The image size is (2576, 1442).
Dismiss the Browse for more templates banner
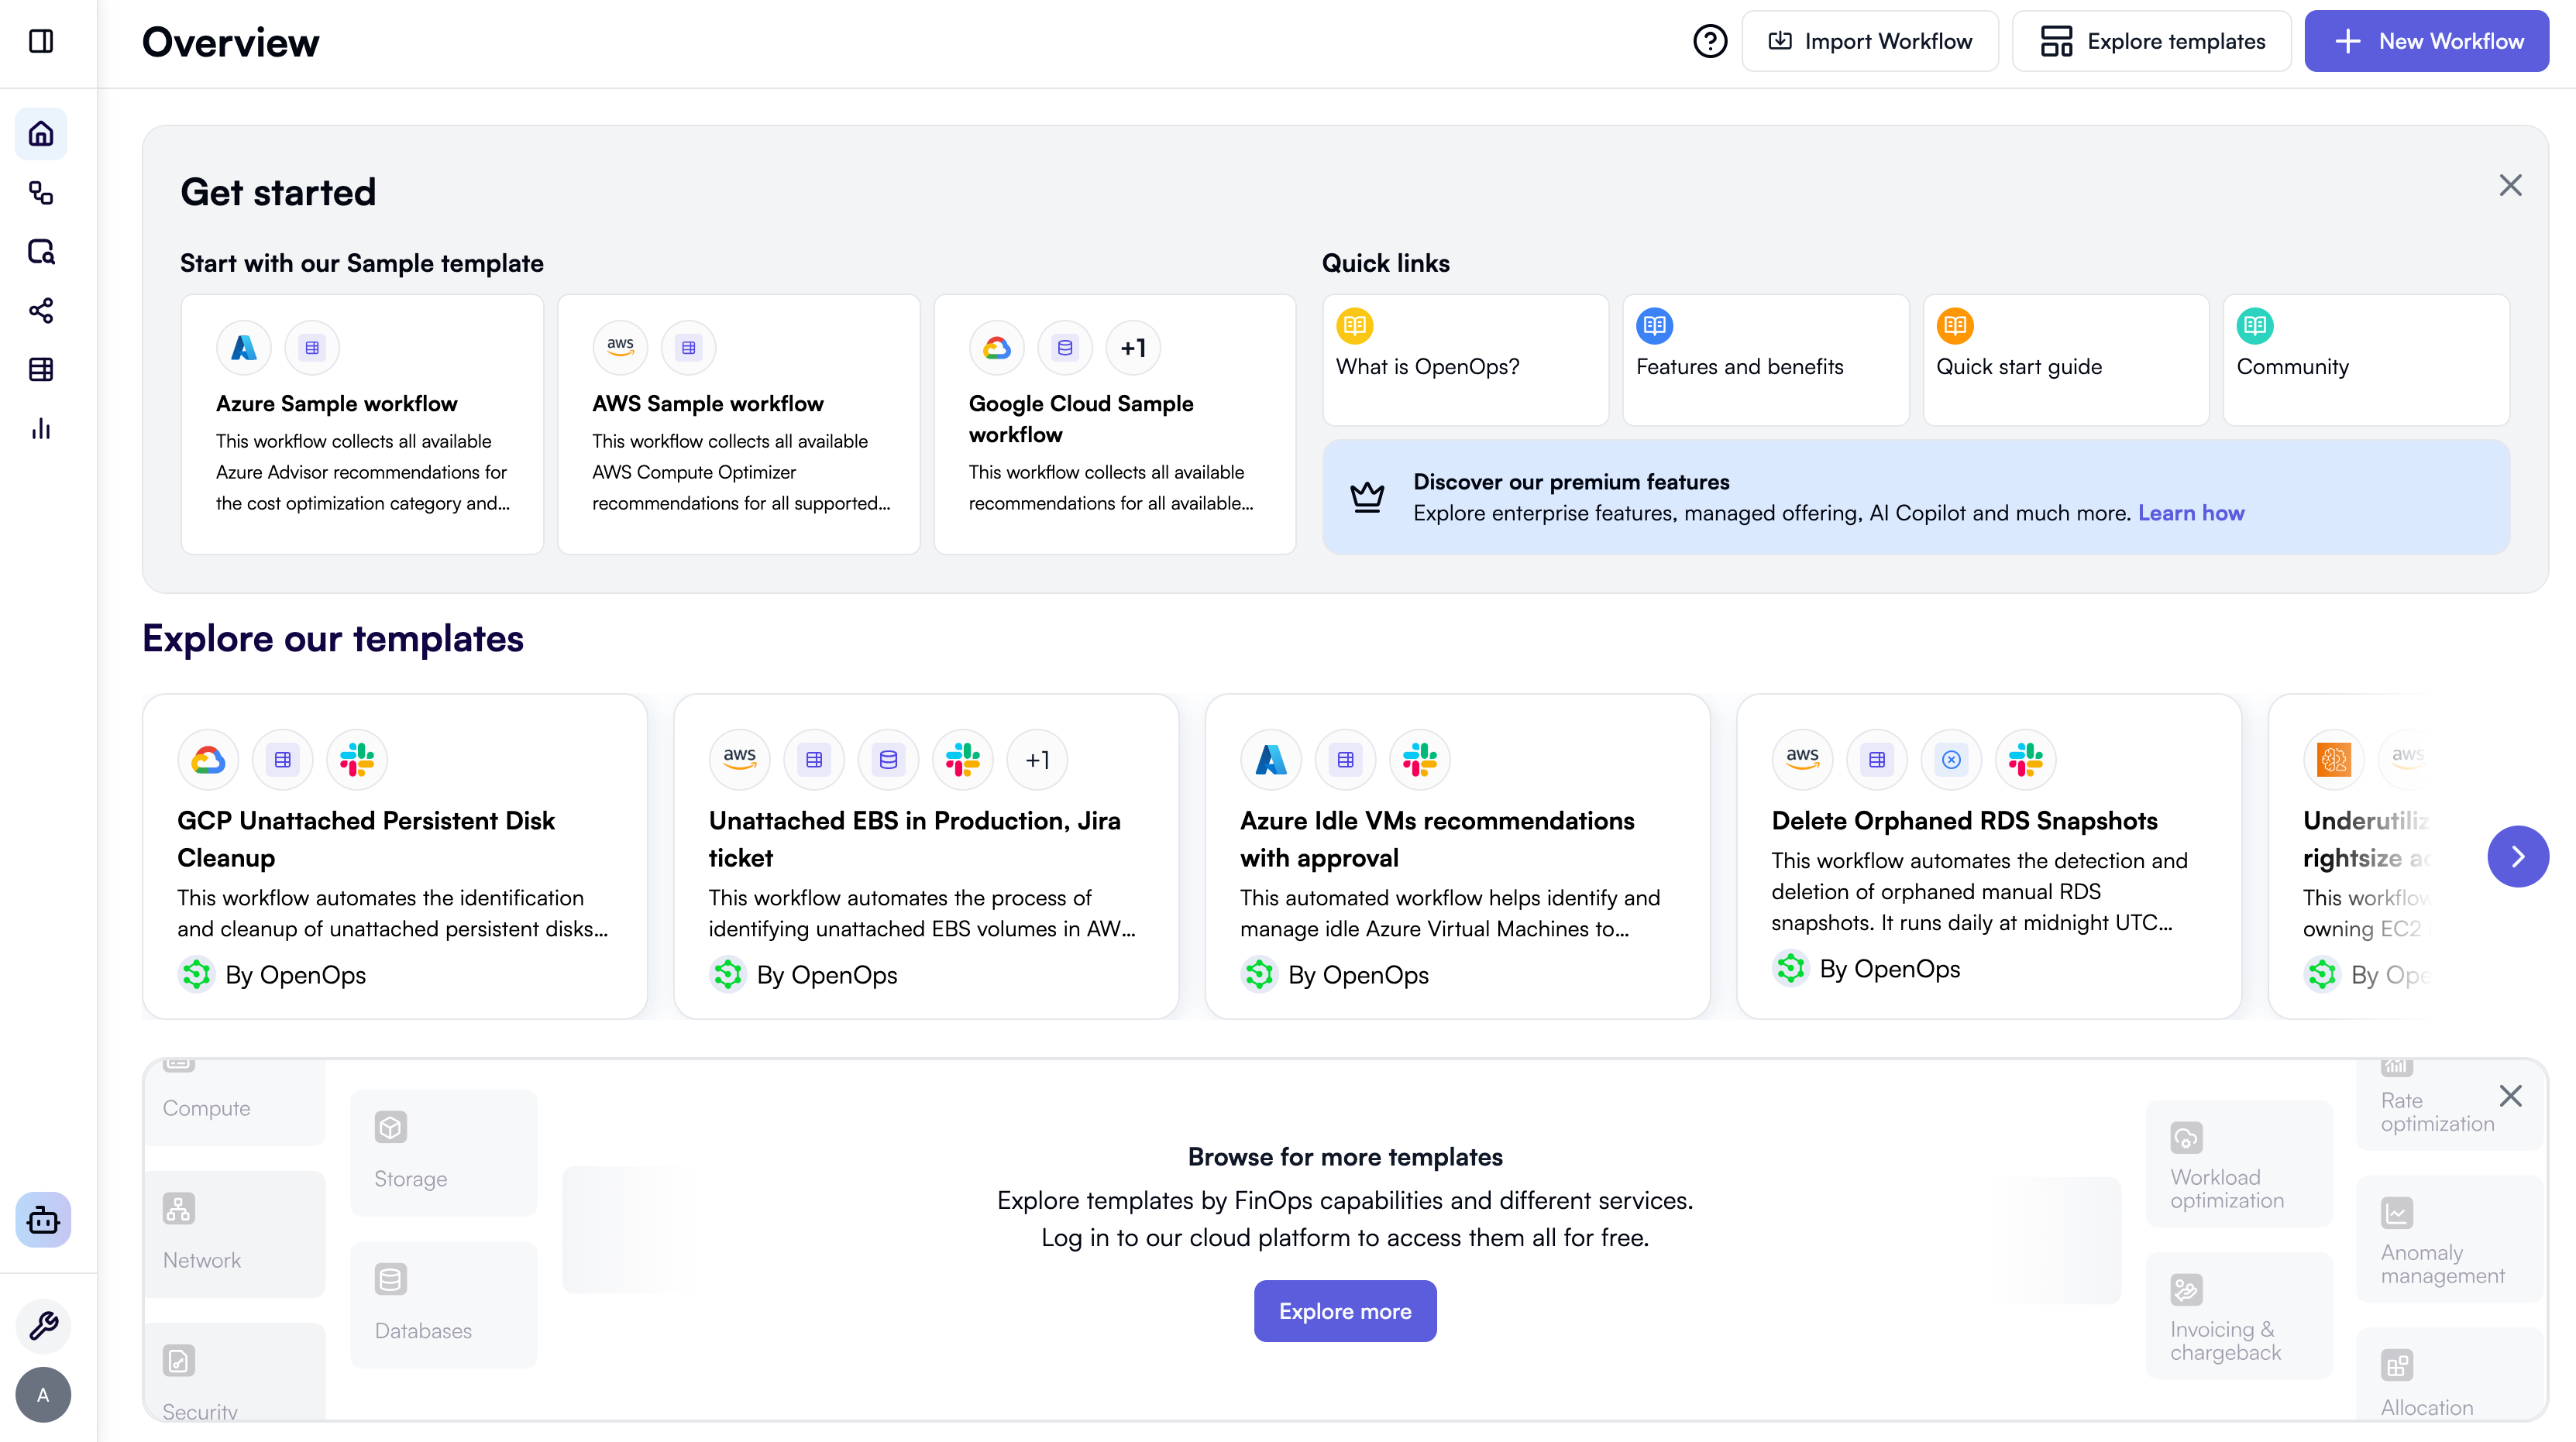[2510, 1097]
